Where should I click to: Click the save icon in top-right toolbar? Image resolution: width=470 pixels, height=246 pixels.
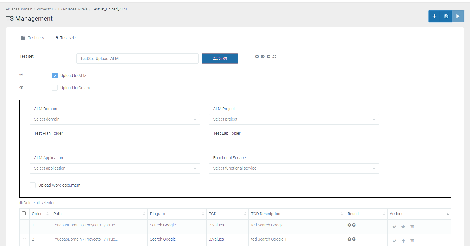pyautogui.click(x=446, y=16)
